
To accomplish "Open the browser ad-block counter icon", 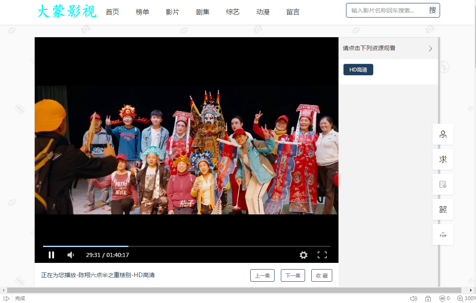I will (444, 298).
